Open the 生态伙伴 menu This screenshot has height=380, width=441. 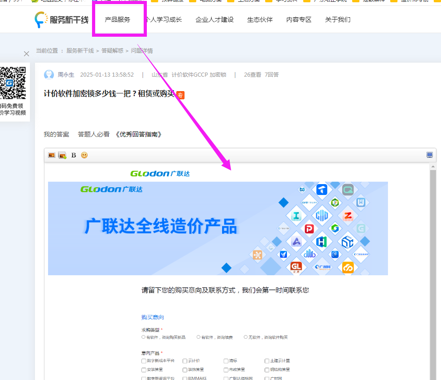[x=260, y=19]
